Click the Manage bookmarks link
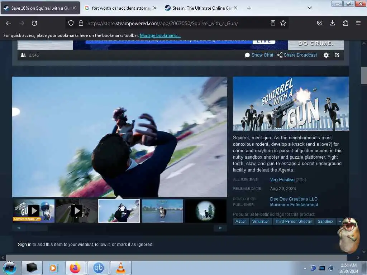 pos(160,35)
